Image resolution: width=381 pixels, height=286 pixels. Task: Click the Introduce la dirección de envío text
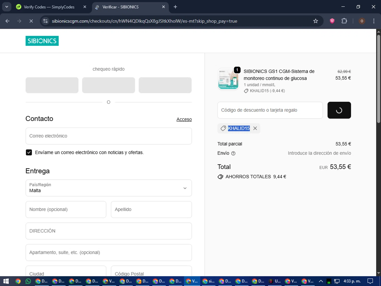[319, 153]
